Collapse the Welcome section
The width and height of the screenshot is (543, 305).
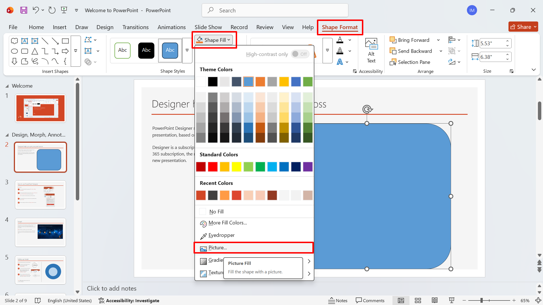(x=7, y=86)
